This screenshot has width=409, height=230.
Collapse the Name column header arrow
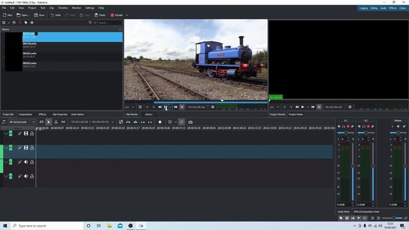[x=120, y=29]
